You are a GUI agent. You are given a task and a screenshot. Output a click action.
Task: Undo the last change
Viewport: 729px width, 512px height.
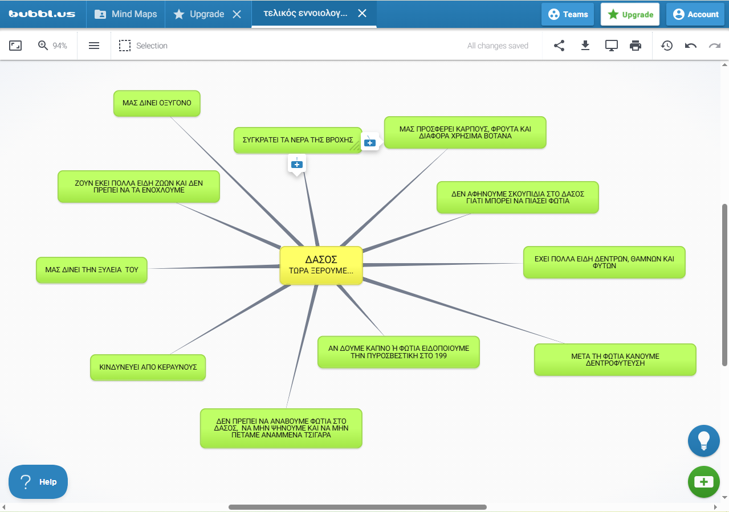(x=691, y=46)
